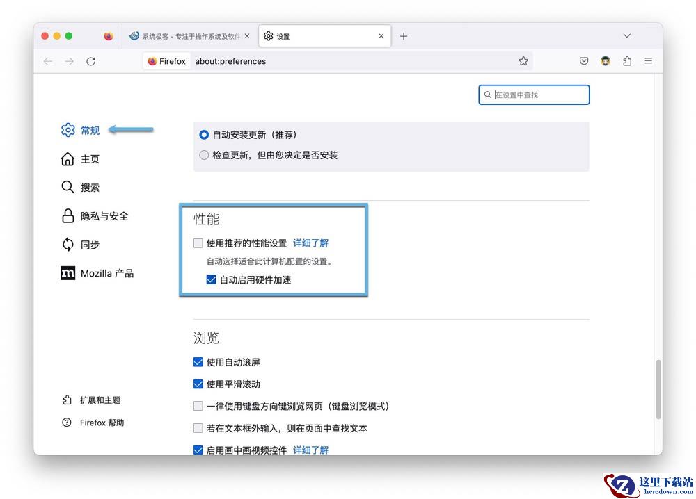The image size is (696, 499).
Task: Click the gear icon on 设置 tab
Action: click(269, 36)
